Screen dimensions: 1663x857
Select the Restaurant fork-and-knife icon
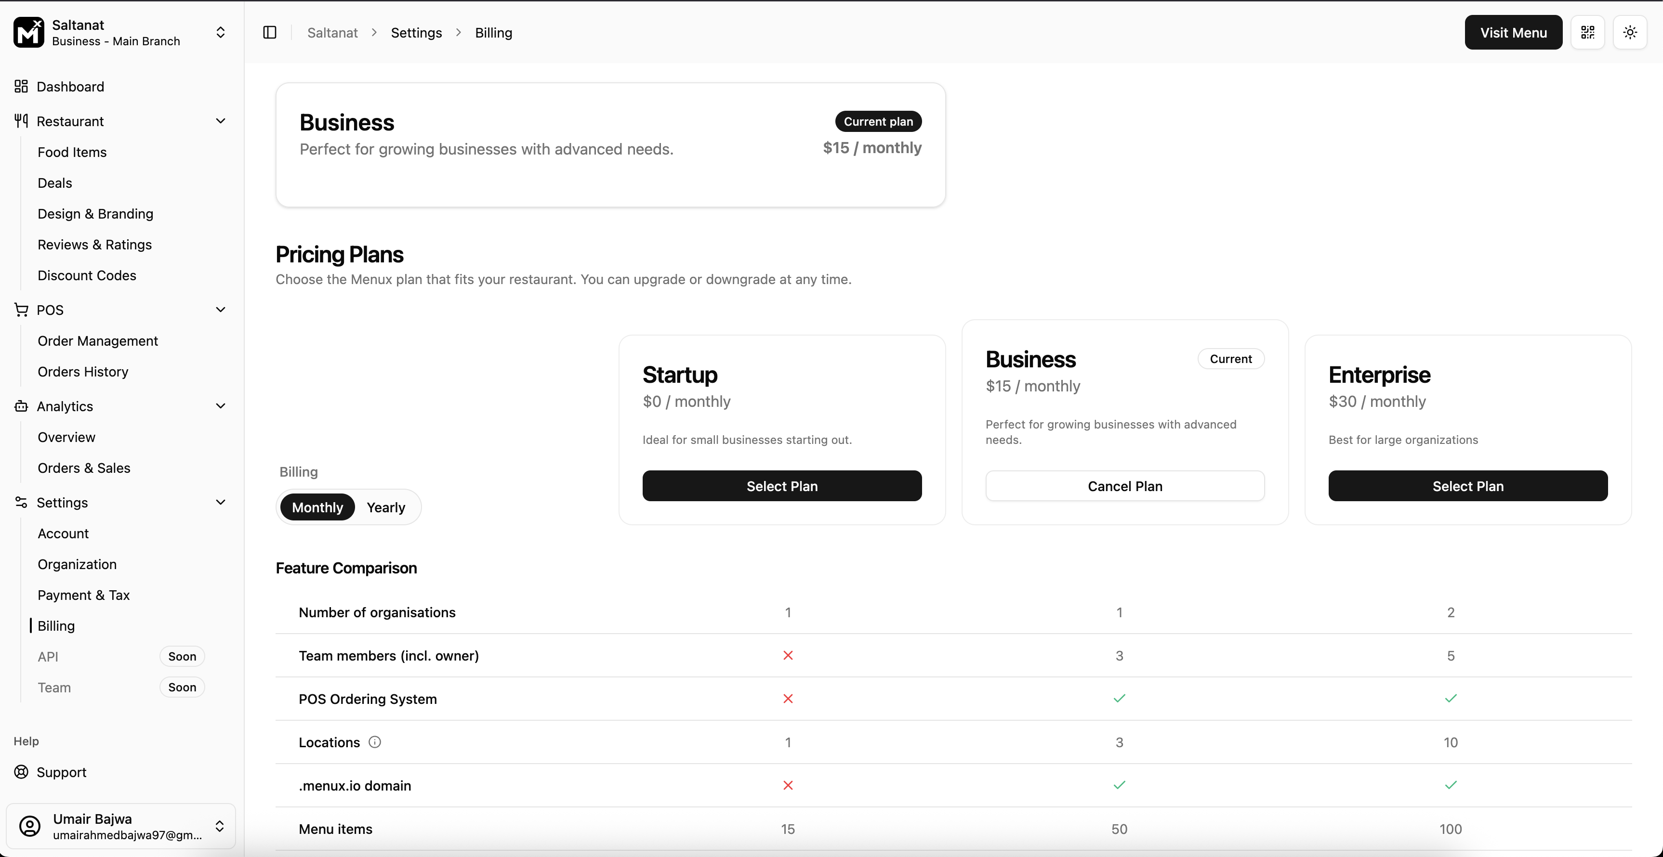coord(21,121)
